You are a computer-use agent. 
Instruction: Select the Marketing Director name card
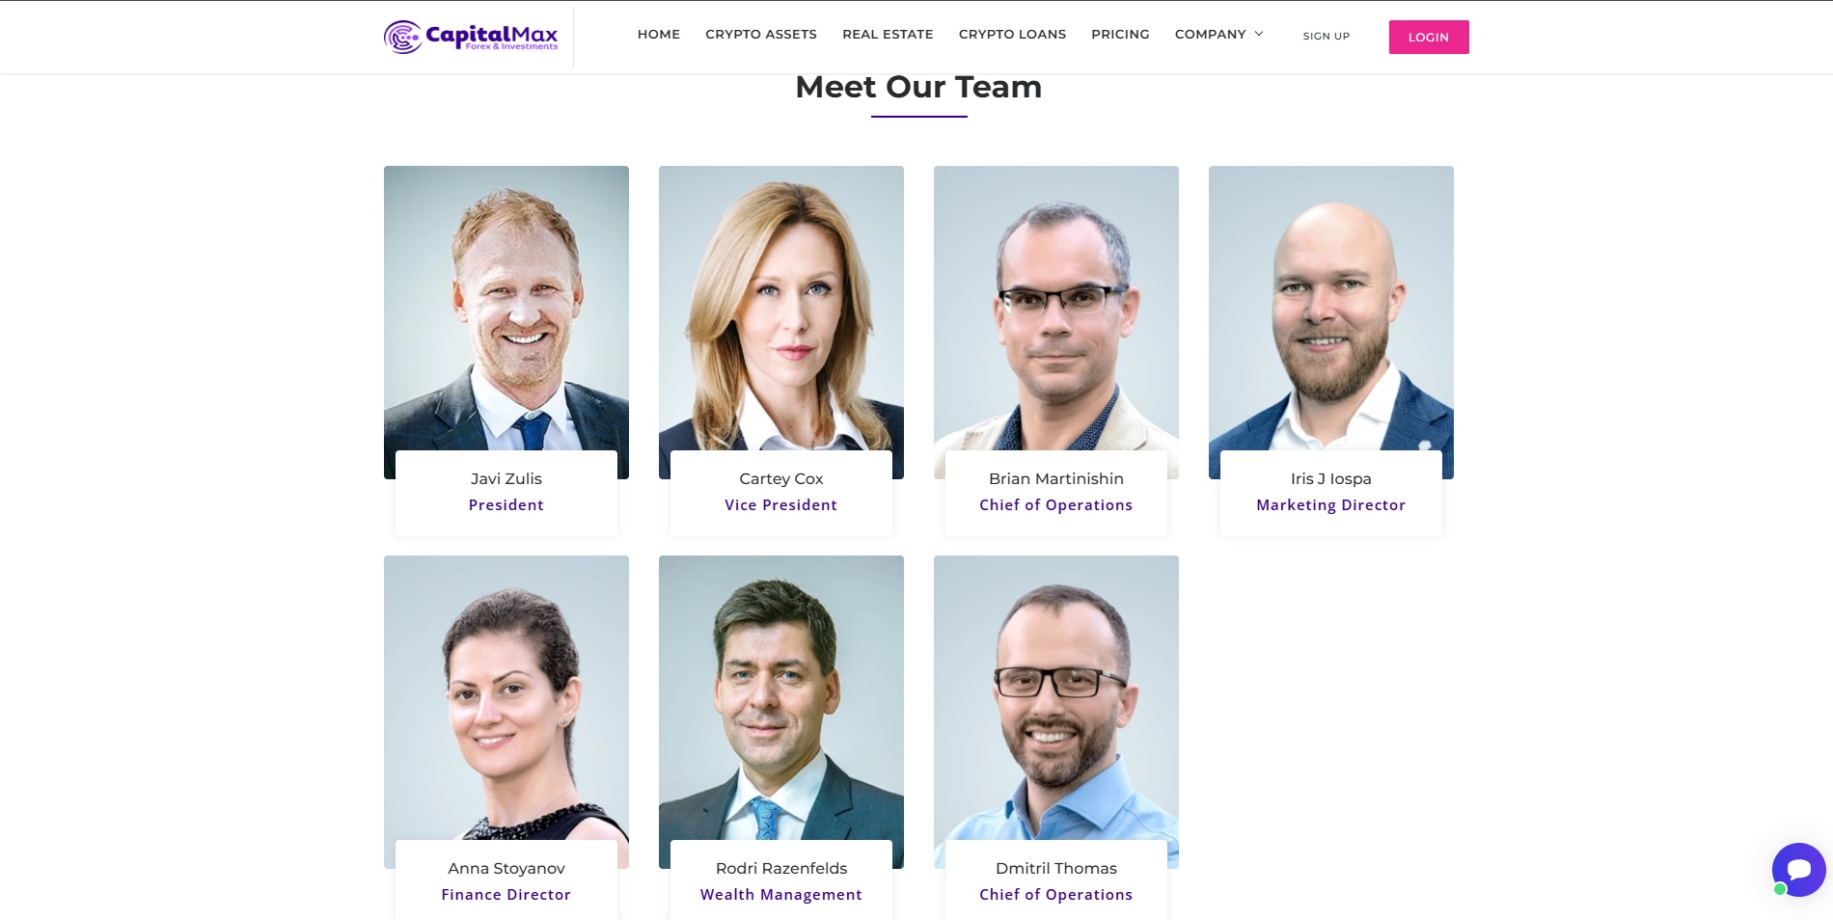click(x=1331, y=493)
